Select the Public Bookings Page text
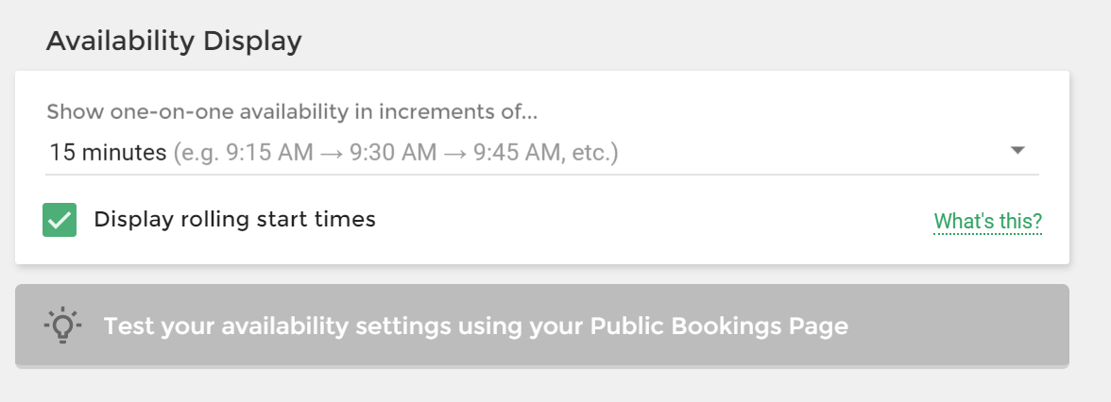The height and width of the screenshot is (402, 1111). (718, 327)
